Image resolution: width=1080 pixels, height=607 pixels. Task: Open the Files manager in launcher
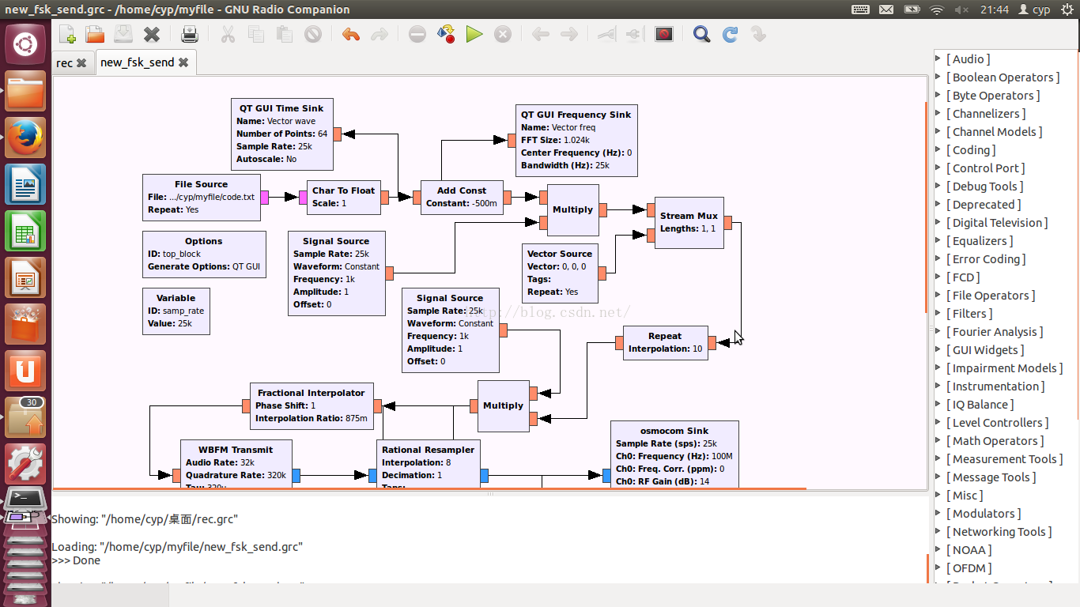click(26, 91)
